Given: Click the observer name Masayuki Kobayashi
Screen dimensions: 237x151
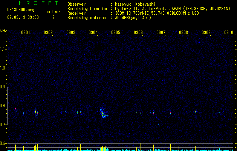Looking at the screenshot, I should click(x=135, y=4).
